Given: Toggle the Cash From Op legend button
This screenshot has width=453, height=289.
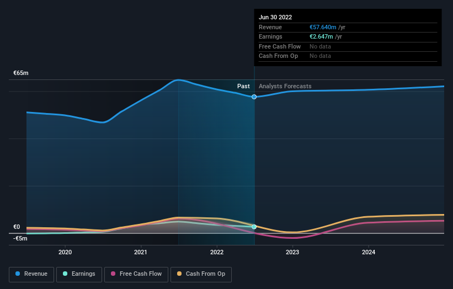Looking at the screenshot, I should click(201, 274).
